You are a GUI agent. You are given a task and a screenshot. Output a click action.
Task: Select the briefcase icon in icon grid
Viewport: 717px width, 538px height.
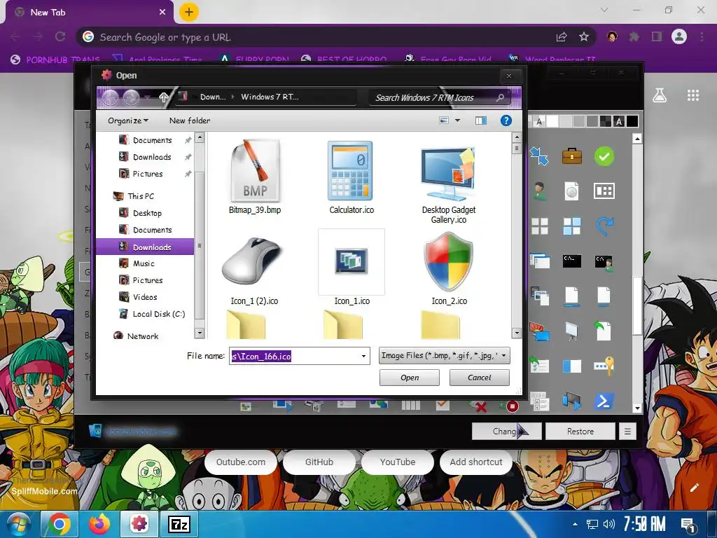click(x=571, y=156)
